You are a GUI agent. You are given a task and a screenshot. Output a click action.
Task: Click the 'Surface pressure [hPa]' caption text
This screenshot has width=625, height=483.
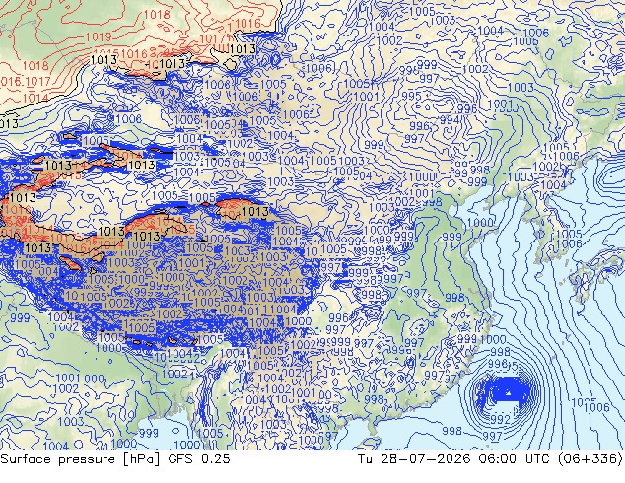80,459
